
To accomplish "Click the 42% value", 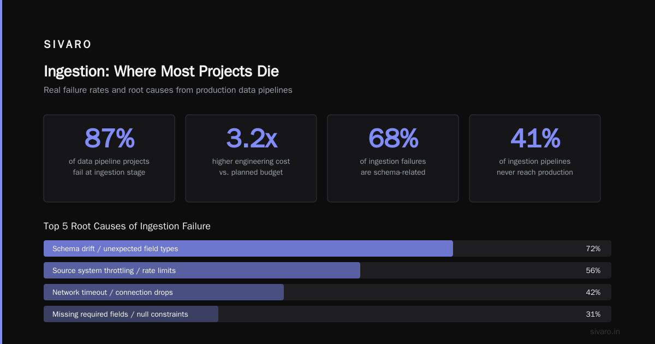I will tap(593, 292).
